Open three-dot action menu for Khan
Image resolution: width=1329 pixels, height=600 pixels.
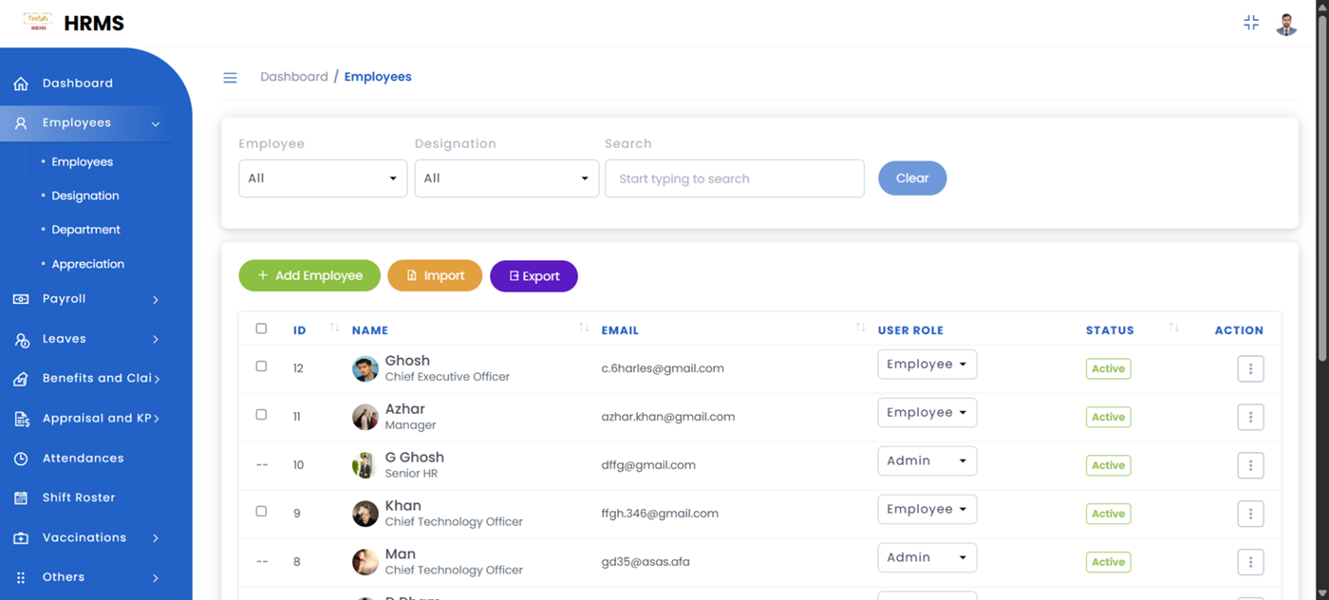coord(1250,515)
